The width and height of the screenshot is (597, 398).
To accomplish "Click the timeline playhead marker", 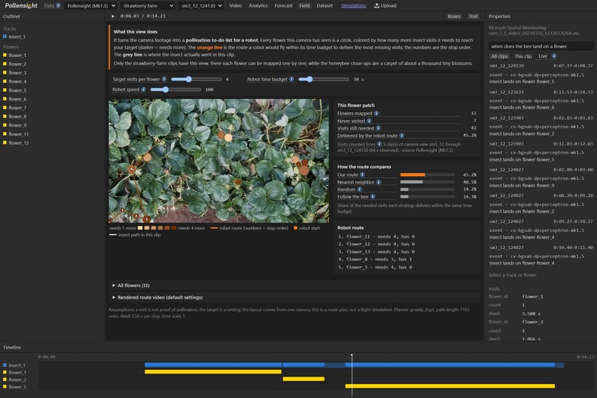I will click(x=352, y=356).
